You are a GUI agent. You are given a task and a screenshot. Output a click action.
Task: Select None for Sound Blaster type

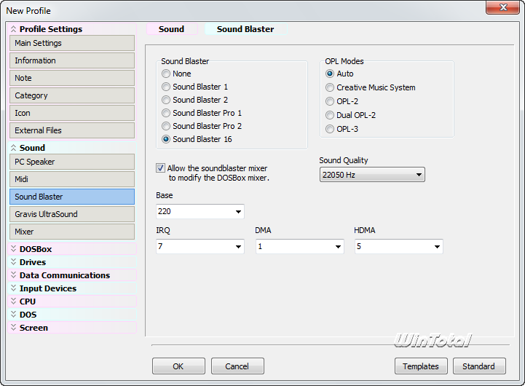coord(167,74)
